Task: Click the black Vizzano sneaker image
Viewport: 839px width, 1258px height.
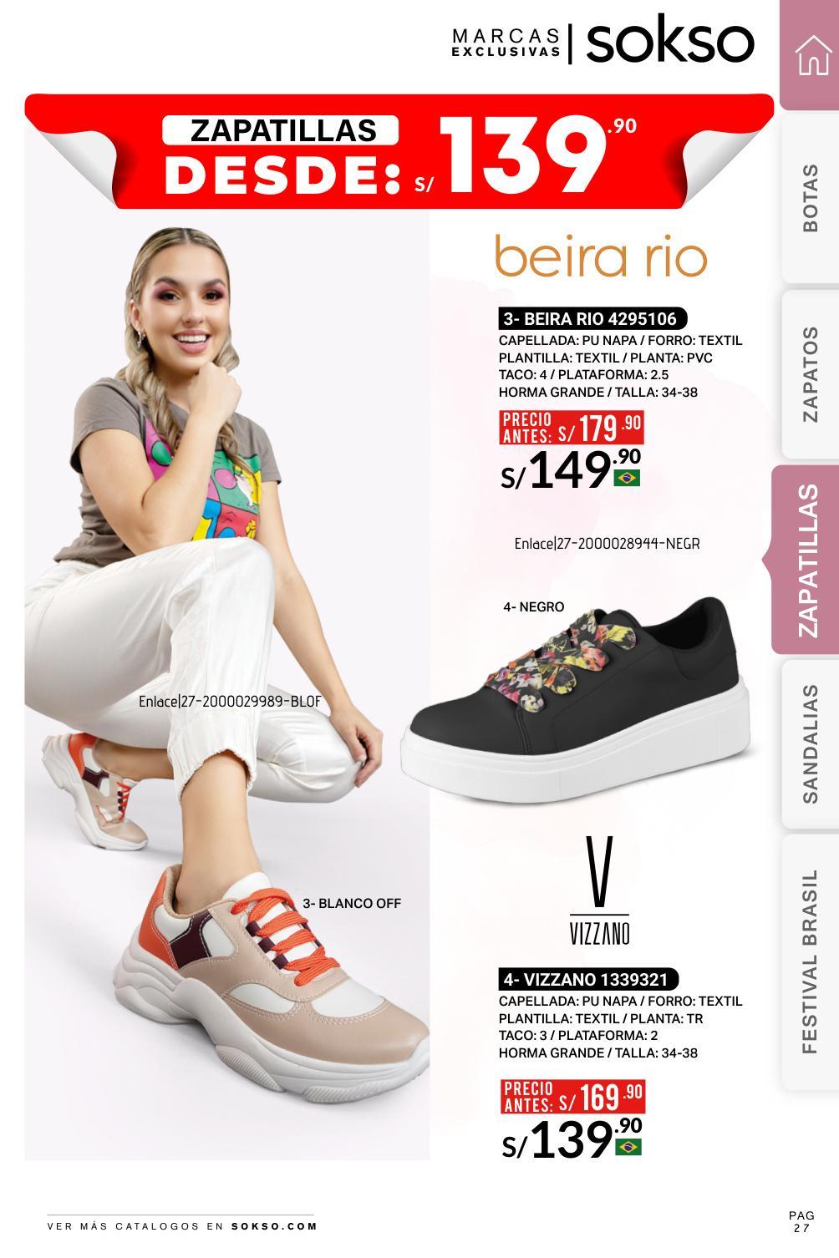Action: coord(580,700)
